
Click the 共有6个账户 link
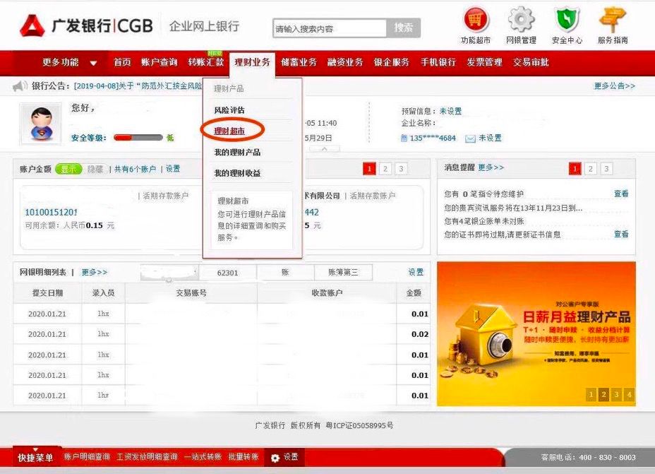(135, 169)
